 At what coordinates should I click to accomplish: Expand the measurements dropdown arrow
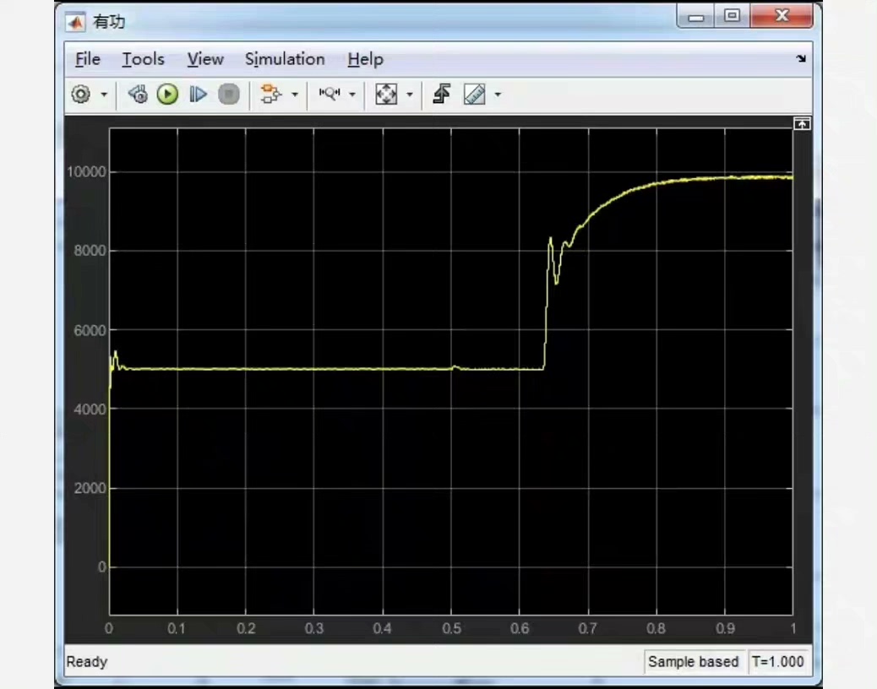(498, 95)
